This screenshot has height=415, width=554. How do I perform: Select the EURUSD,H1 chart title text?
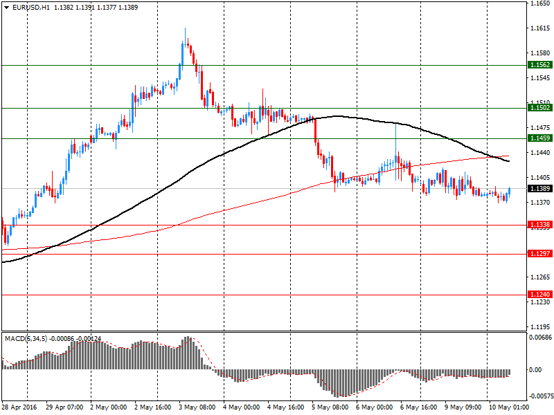(x=31, y=8)
